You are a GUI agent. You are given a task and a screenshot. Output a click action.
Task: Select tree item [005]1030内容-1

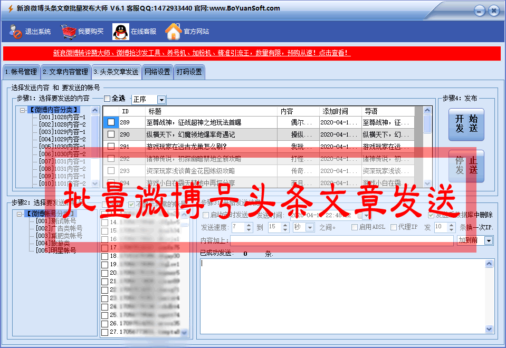pyautogui.click(x=62, y=147)
